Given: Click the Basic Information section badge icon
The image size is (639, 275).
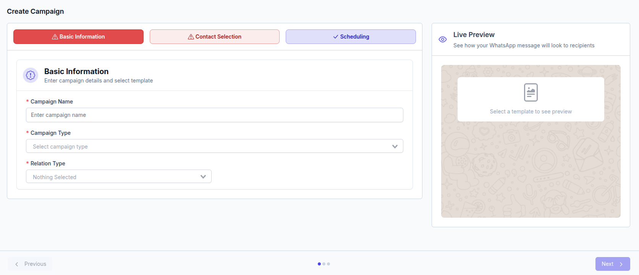Looking at the screenshot, I should (x=31, y=75).
